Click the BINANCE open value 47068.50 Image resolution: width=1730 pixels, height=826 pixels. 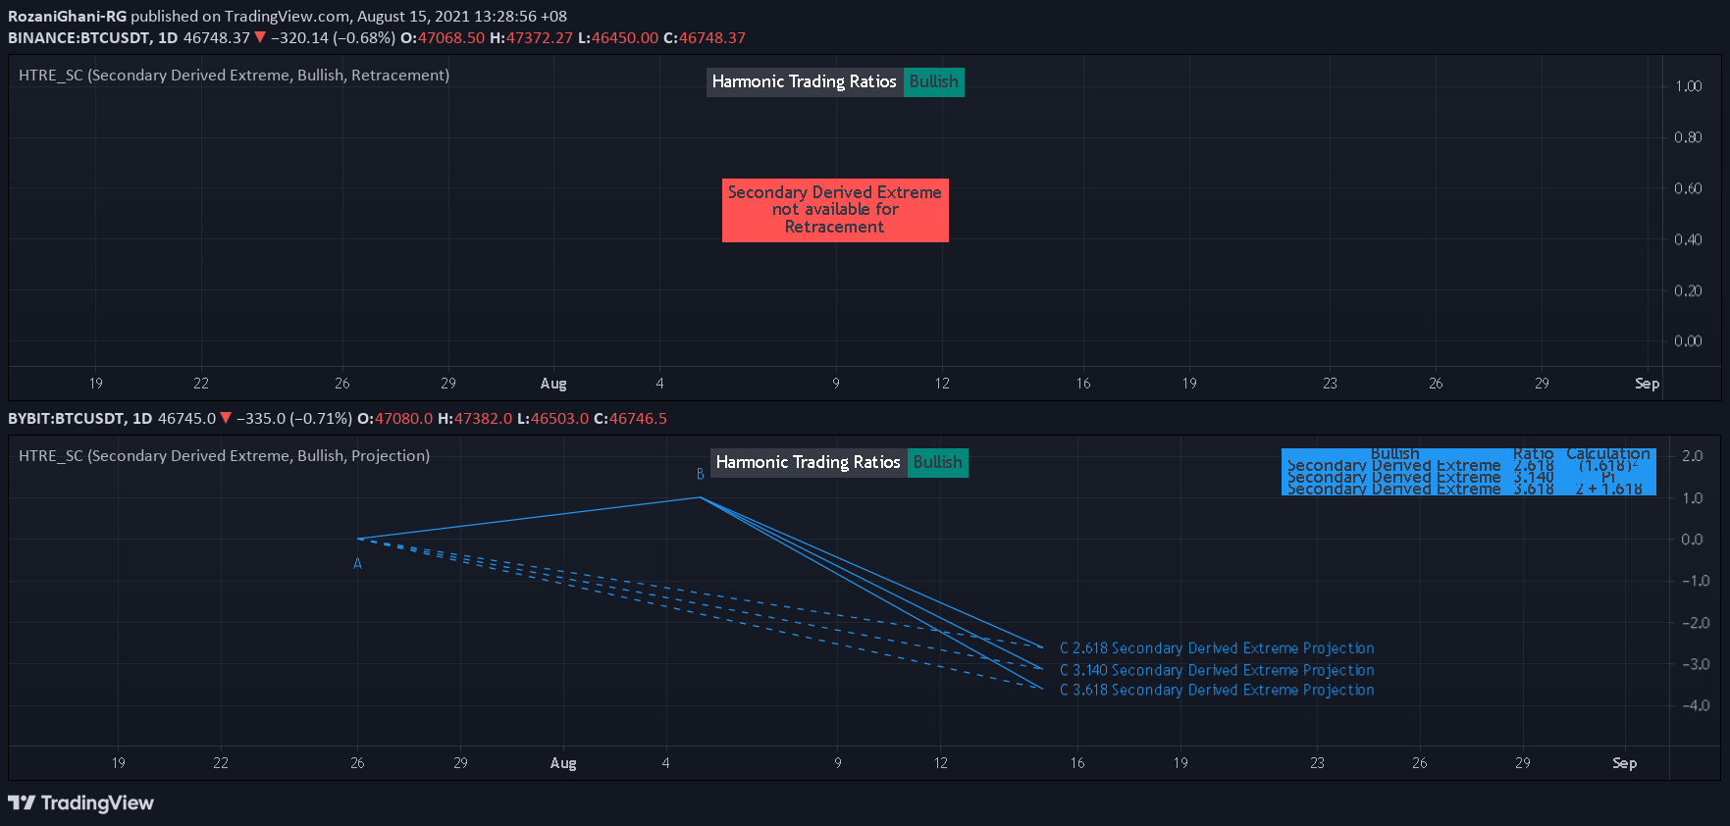coord(451,38)
